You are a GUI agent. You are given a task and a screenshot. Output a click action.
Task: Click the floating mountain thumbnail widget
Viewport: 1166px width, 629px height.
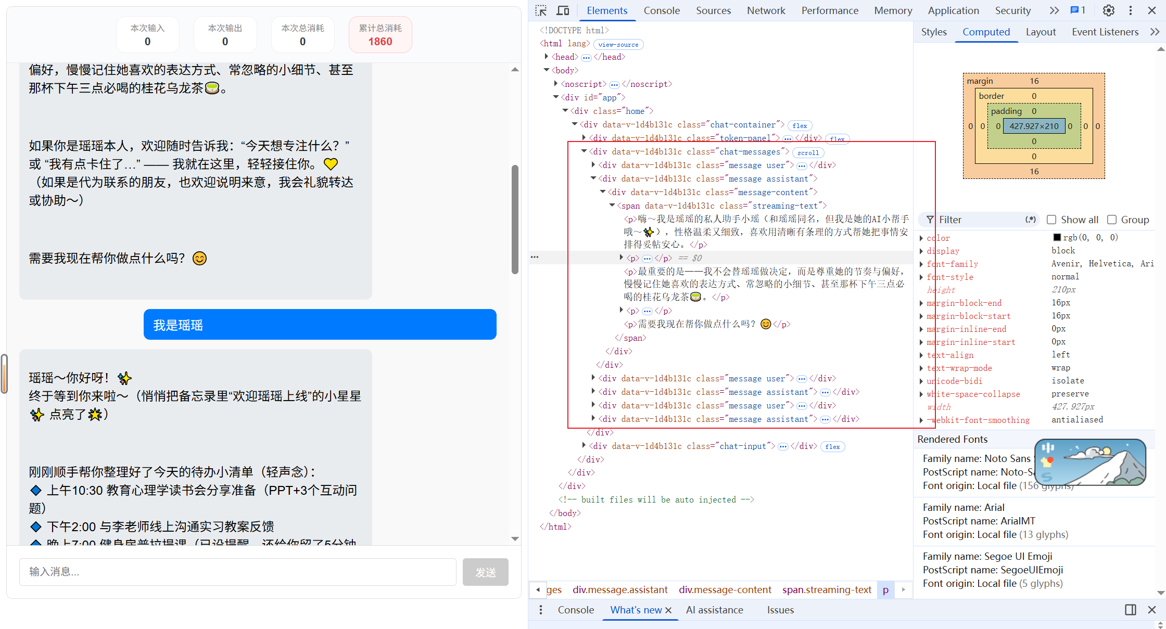pos(1091,463)
